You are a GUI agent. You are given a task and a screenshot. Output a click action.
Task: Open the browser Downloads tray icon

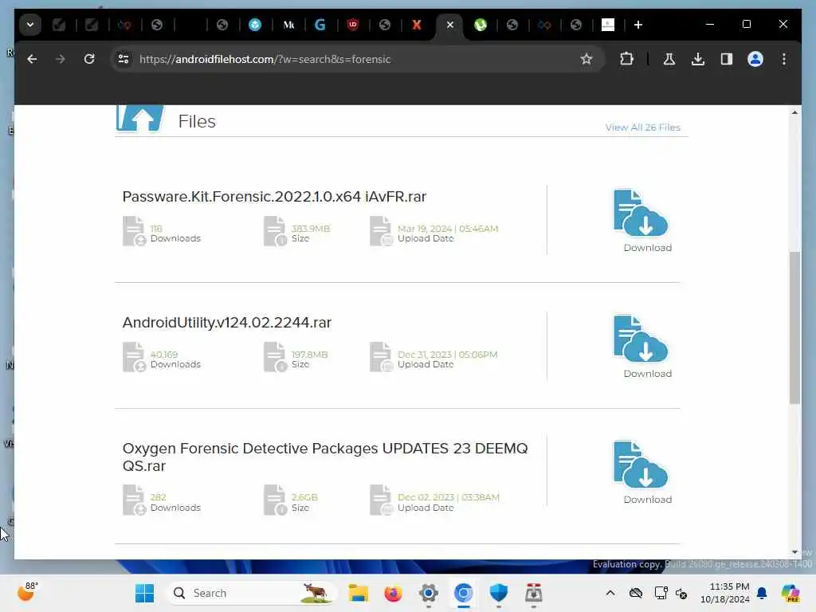698,59
